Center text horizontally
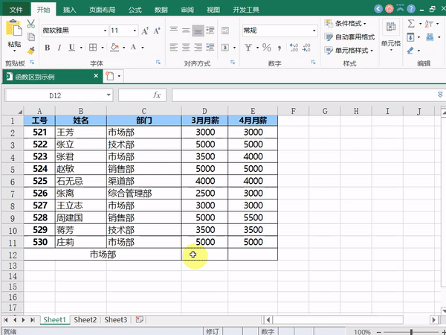This screenshot has width=446, height=335. point(186,48)
